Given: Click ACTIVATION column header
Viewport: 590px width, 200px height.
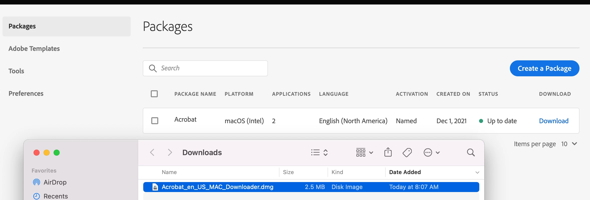Looking at the screenshot, I should [x=412, y=94].
